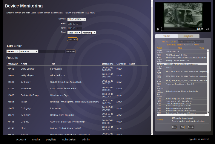Image resolution: width=215 pixels, height=144 pixels.
Task: Click the media list scroll down arrow
Action: pos(208,113)
